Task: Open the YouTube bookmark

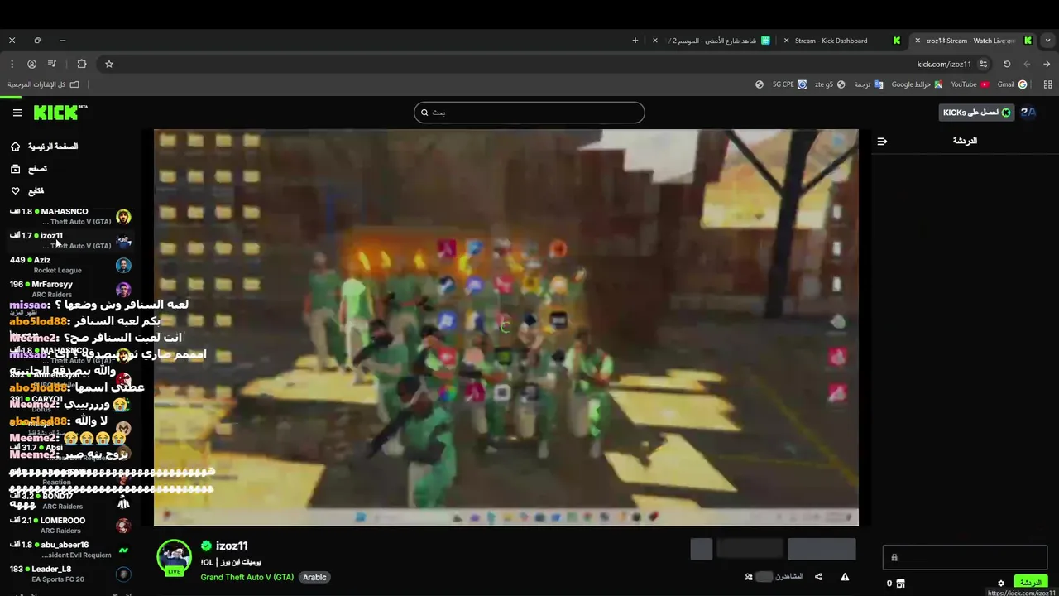Action: 970,84
